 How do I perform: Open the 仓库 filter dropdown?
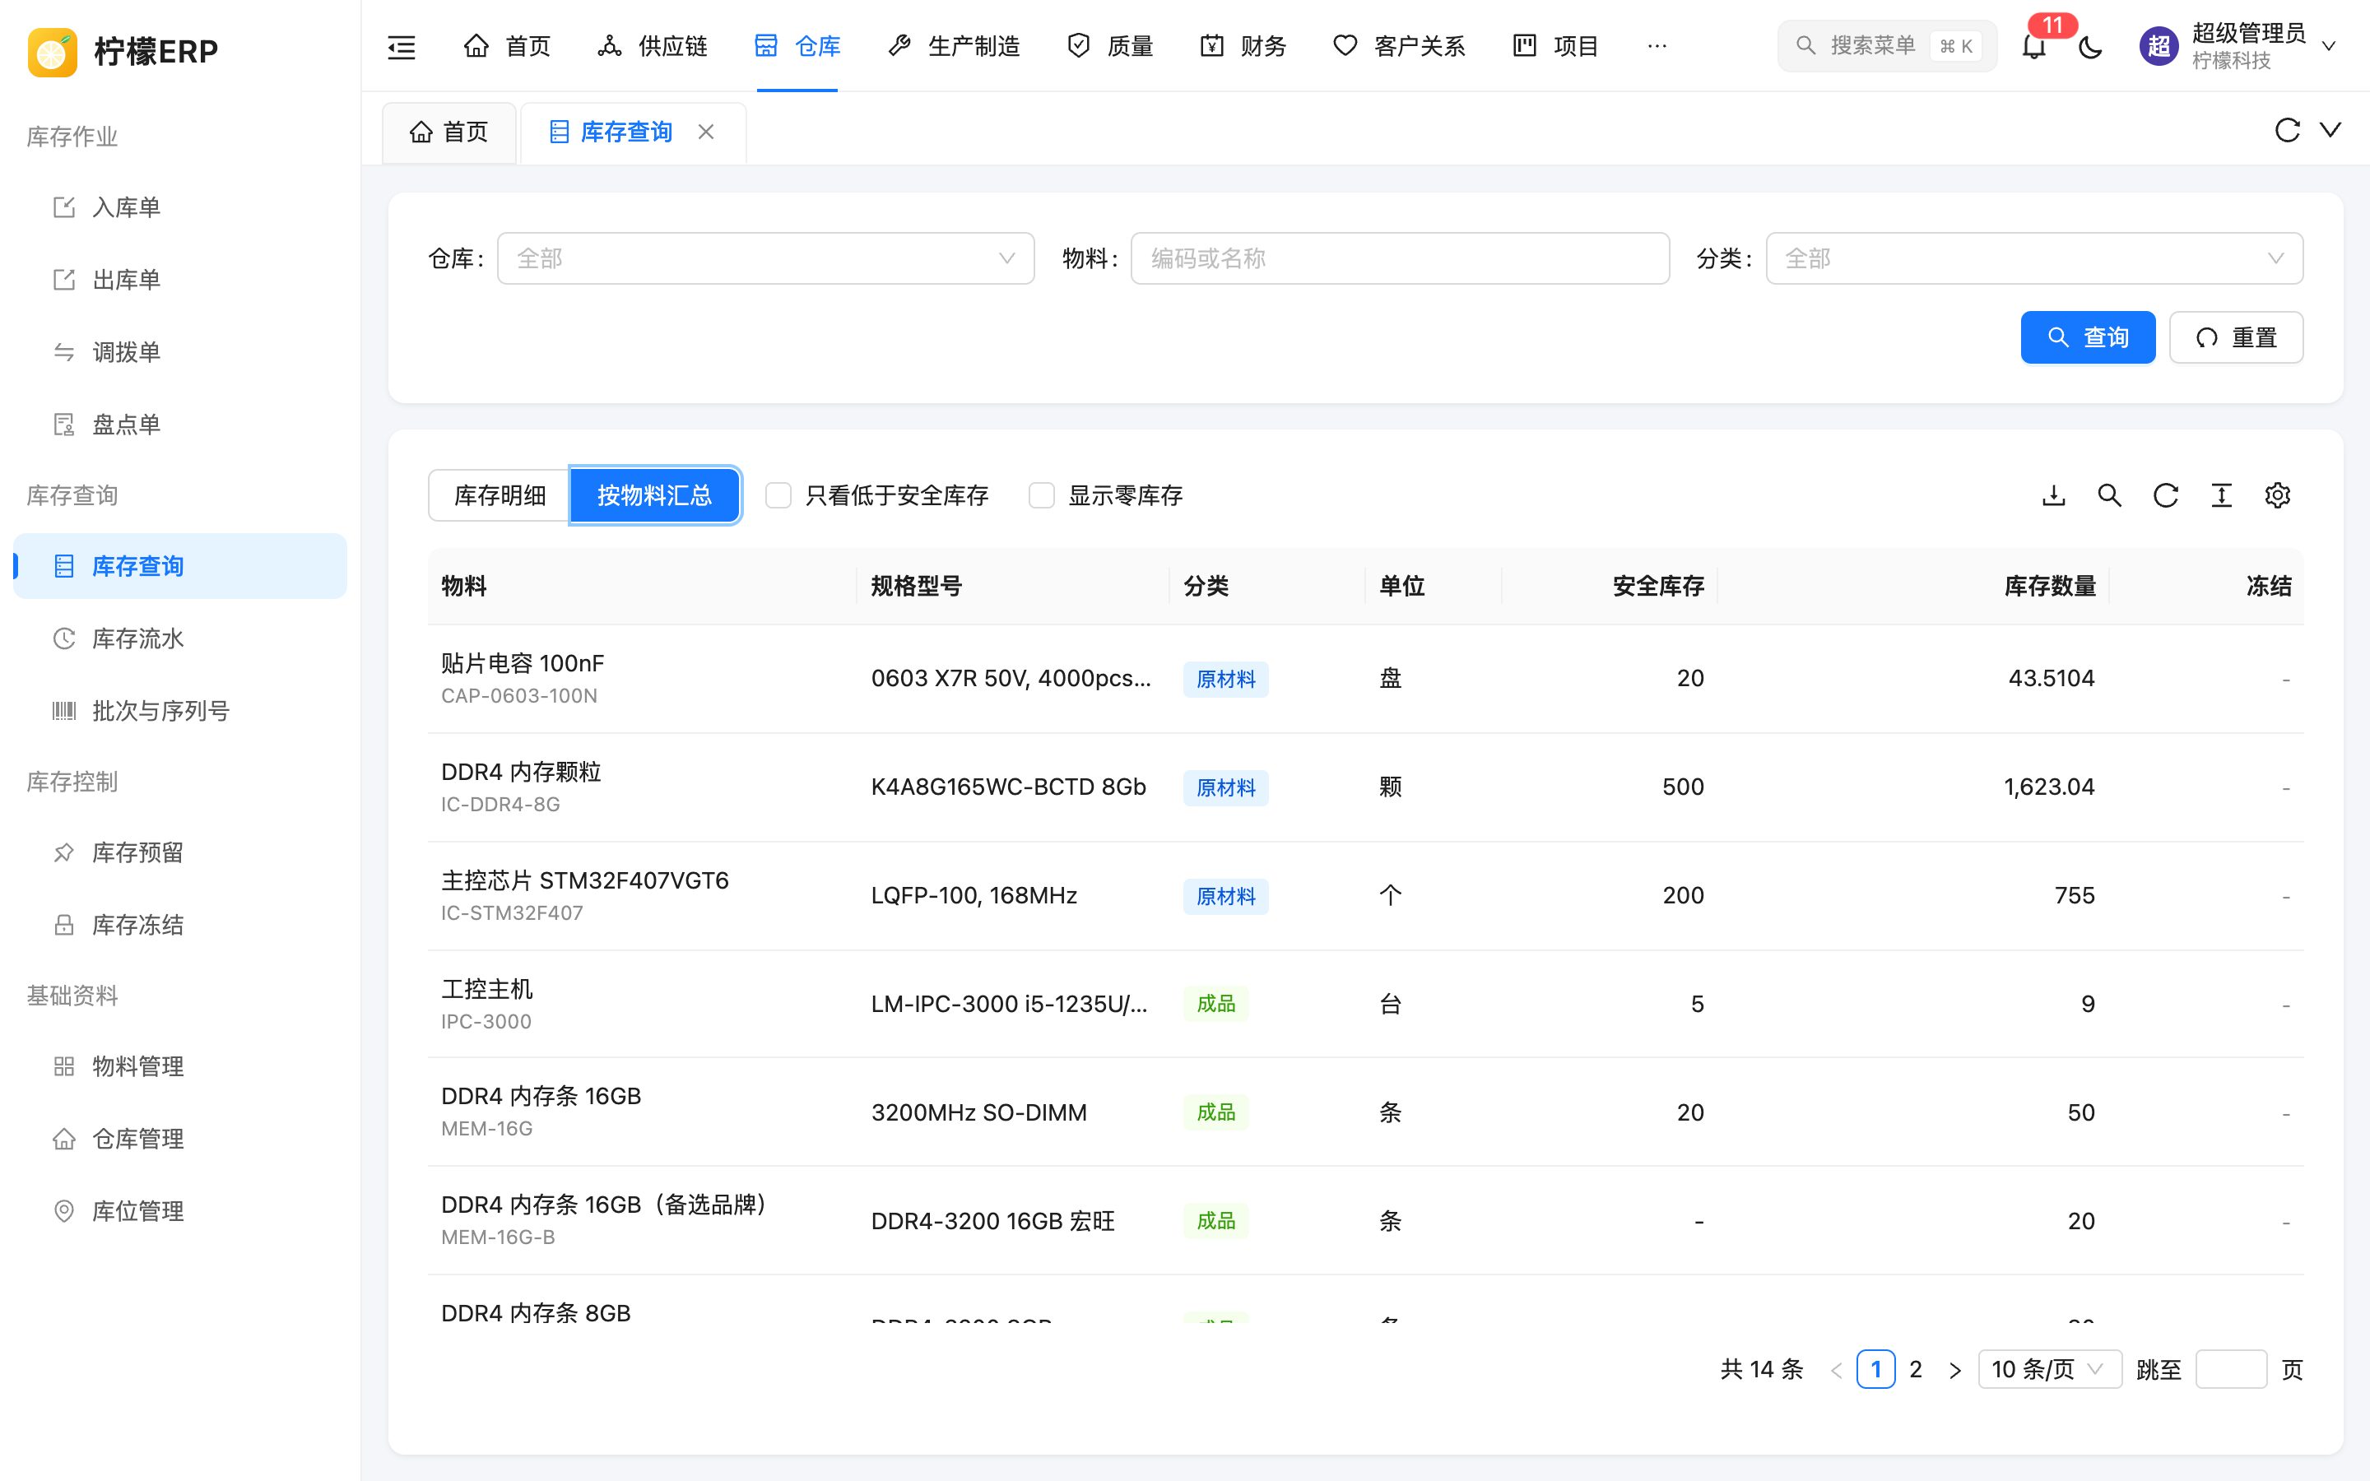point(766,258)
